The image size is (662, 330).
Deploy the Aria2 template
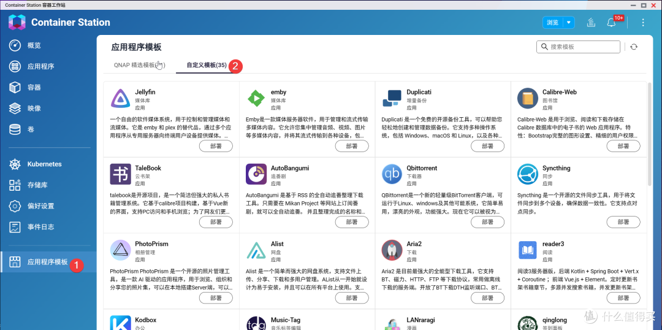point(487,298)
